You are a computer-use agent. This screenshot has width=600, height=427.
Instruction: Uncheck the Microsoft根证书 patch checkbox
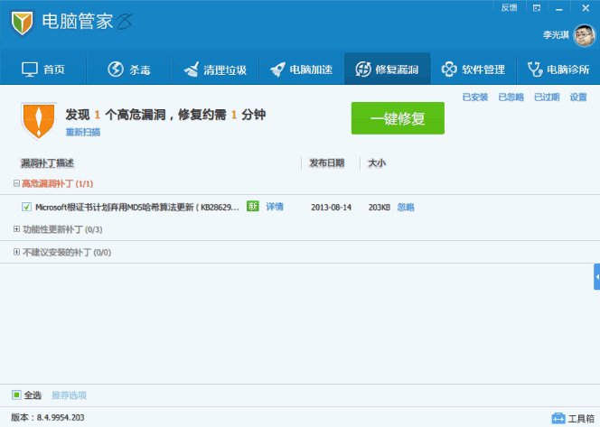[x=26, y=207]
